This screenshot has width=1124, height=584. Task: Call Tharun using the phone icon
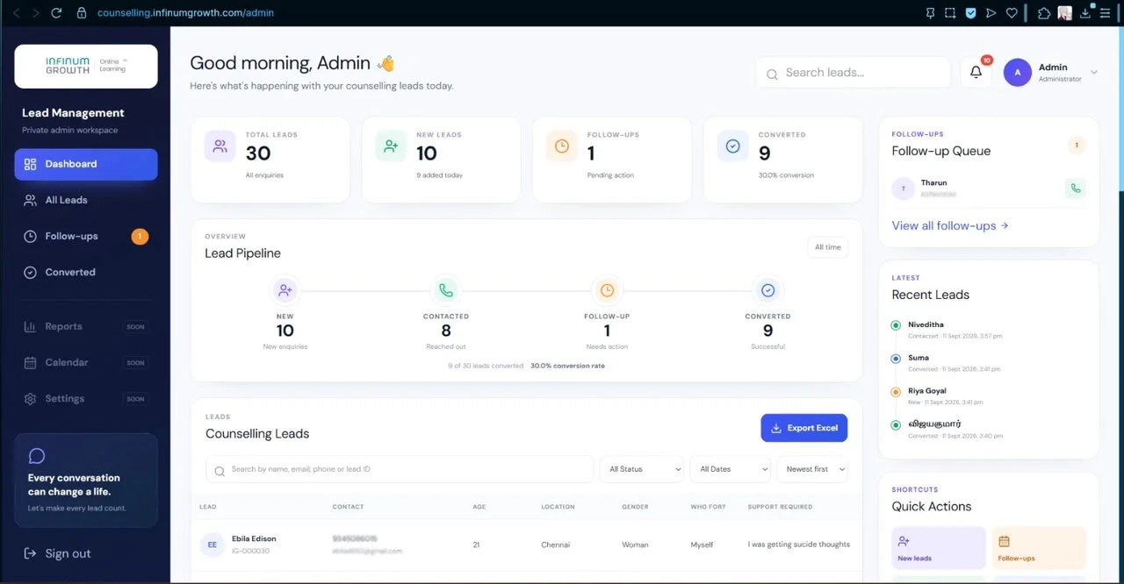point(1075,189)
